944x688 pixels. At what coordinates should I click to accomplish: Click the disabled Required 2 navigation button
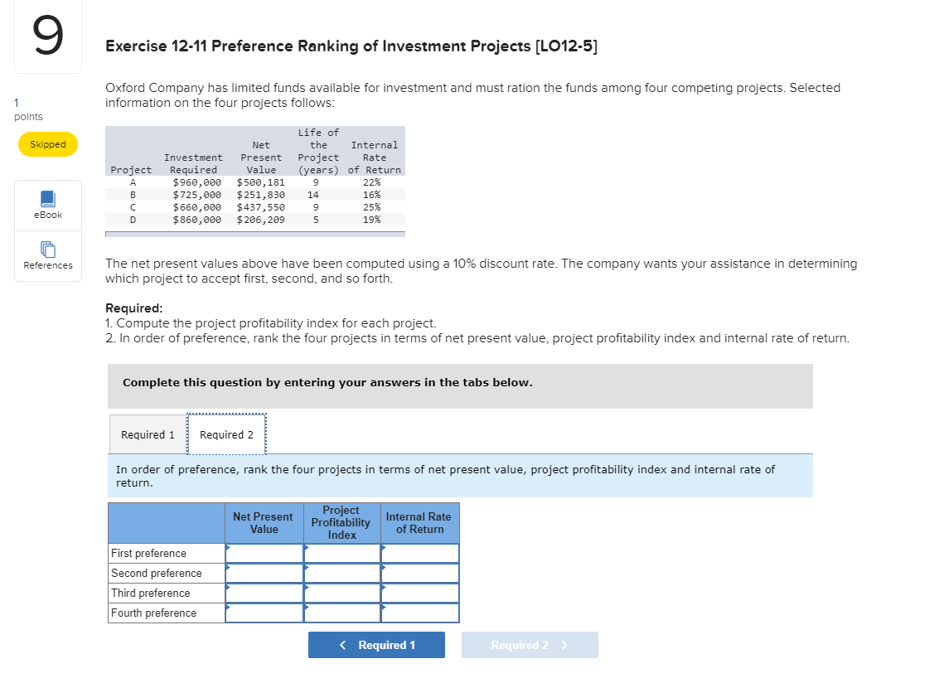(x=530, y=644)
